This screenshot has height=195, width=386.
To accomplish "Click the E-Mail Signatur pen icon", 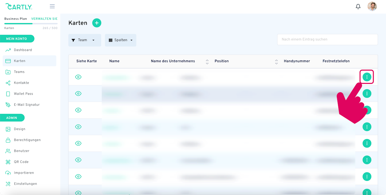I will click(x=8, y=105).
